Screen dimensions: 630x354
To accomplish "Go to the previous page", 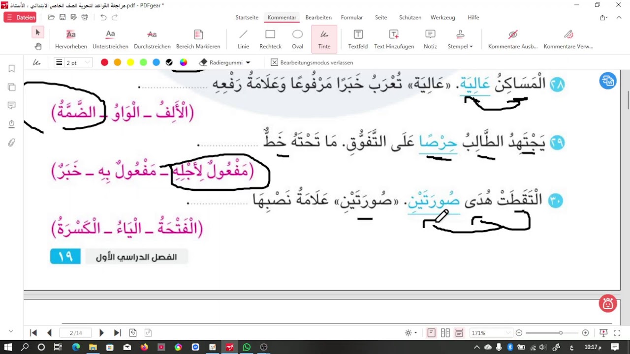I will tap(49, 333).
